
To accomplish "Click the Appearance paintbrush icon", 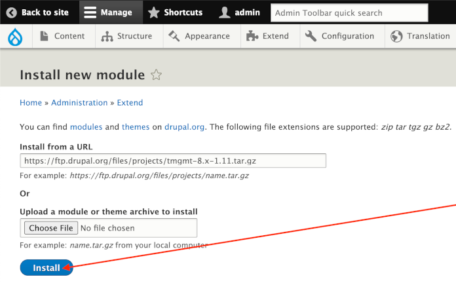I will coord(174,36).
